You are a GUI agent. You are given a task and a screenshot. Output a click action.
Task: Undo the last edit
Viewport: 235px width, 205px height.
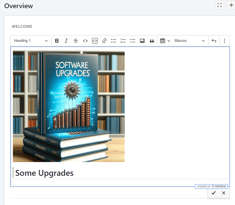point(214,41)
